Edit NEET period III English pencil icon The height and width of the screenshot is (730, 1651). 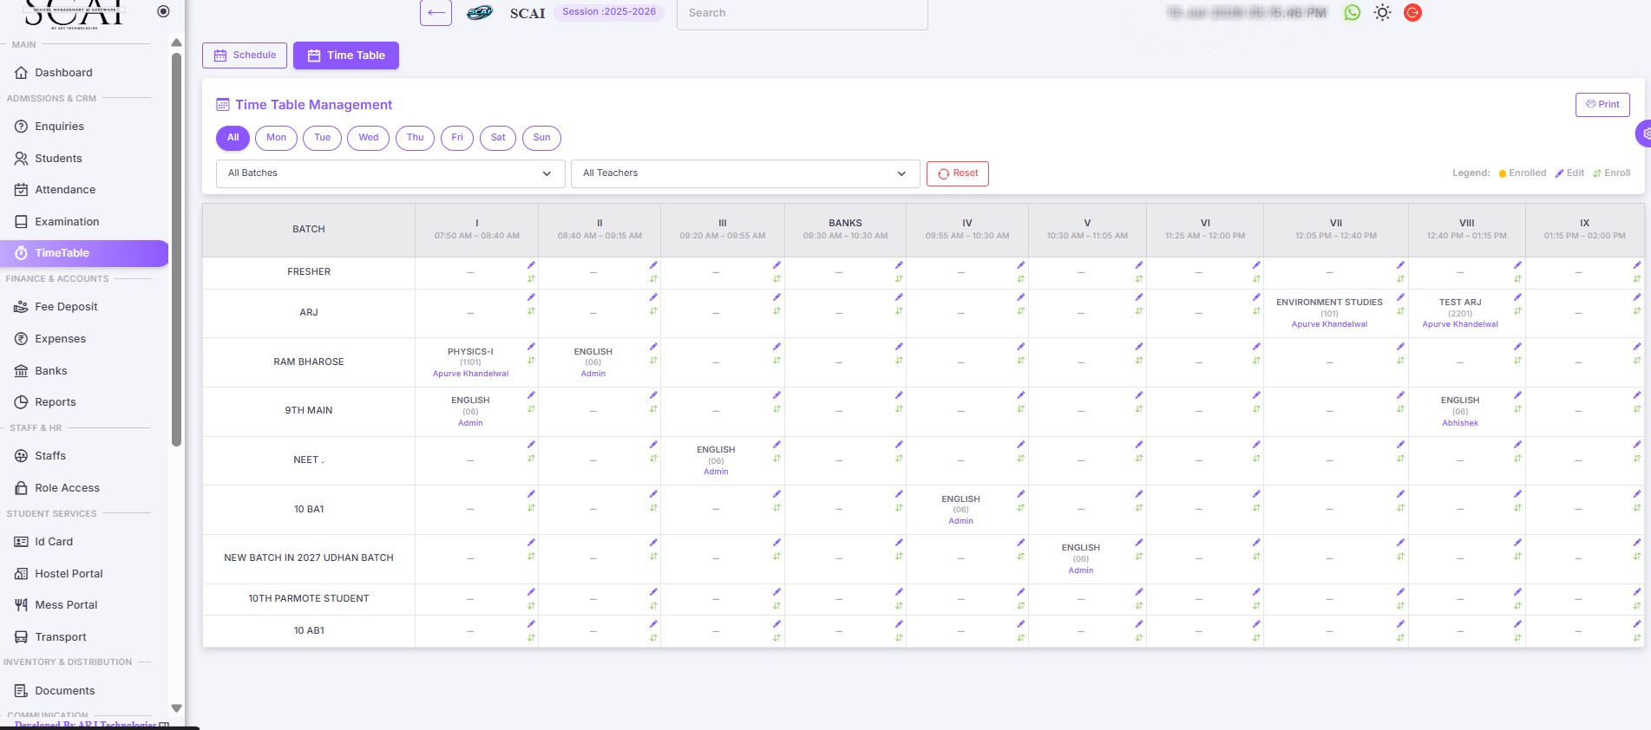point(776,445)
